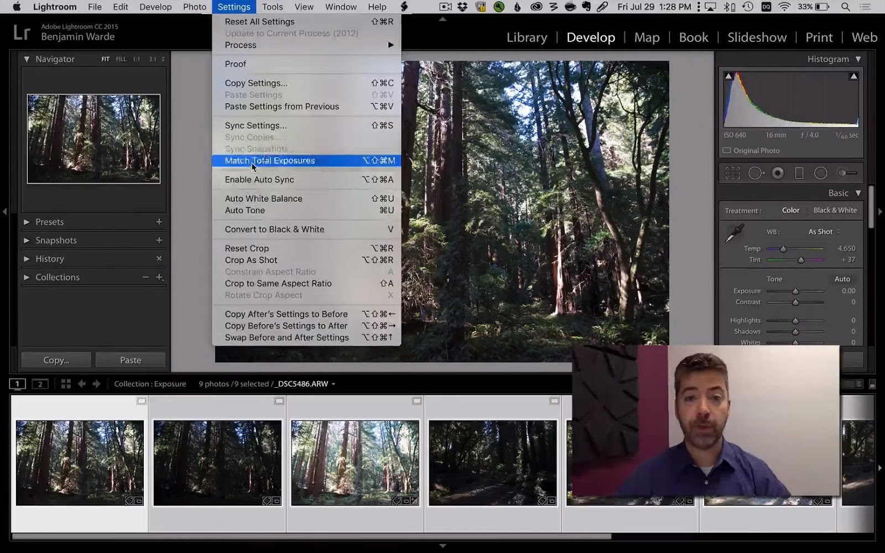Select the third filmstrip thumbnail

point(355,463)
